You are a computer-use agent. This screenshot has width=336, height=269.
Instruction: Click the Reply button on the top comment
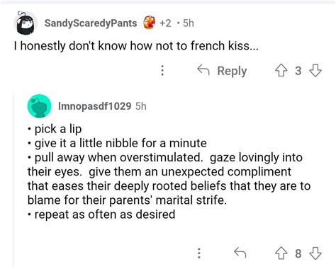pyautogui.click(x=222, y=71)
